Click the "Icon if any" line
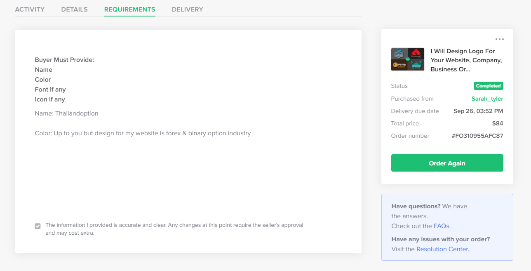This screenshot has width=531, height=271. (50, 99)
